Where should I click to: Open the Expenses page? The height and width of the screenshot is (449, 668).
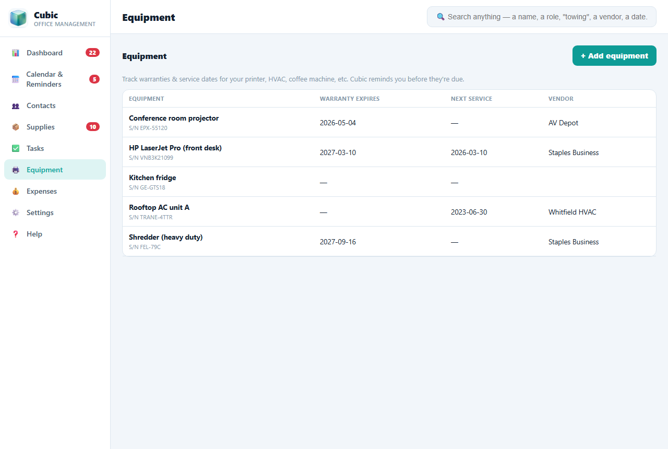(55, 191)
